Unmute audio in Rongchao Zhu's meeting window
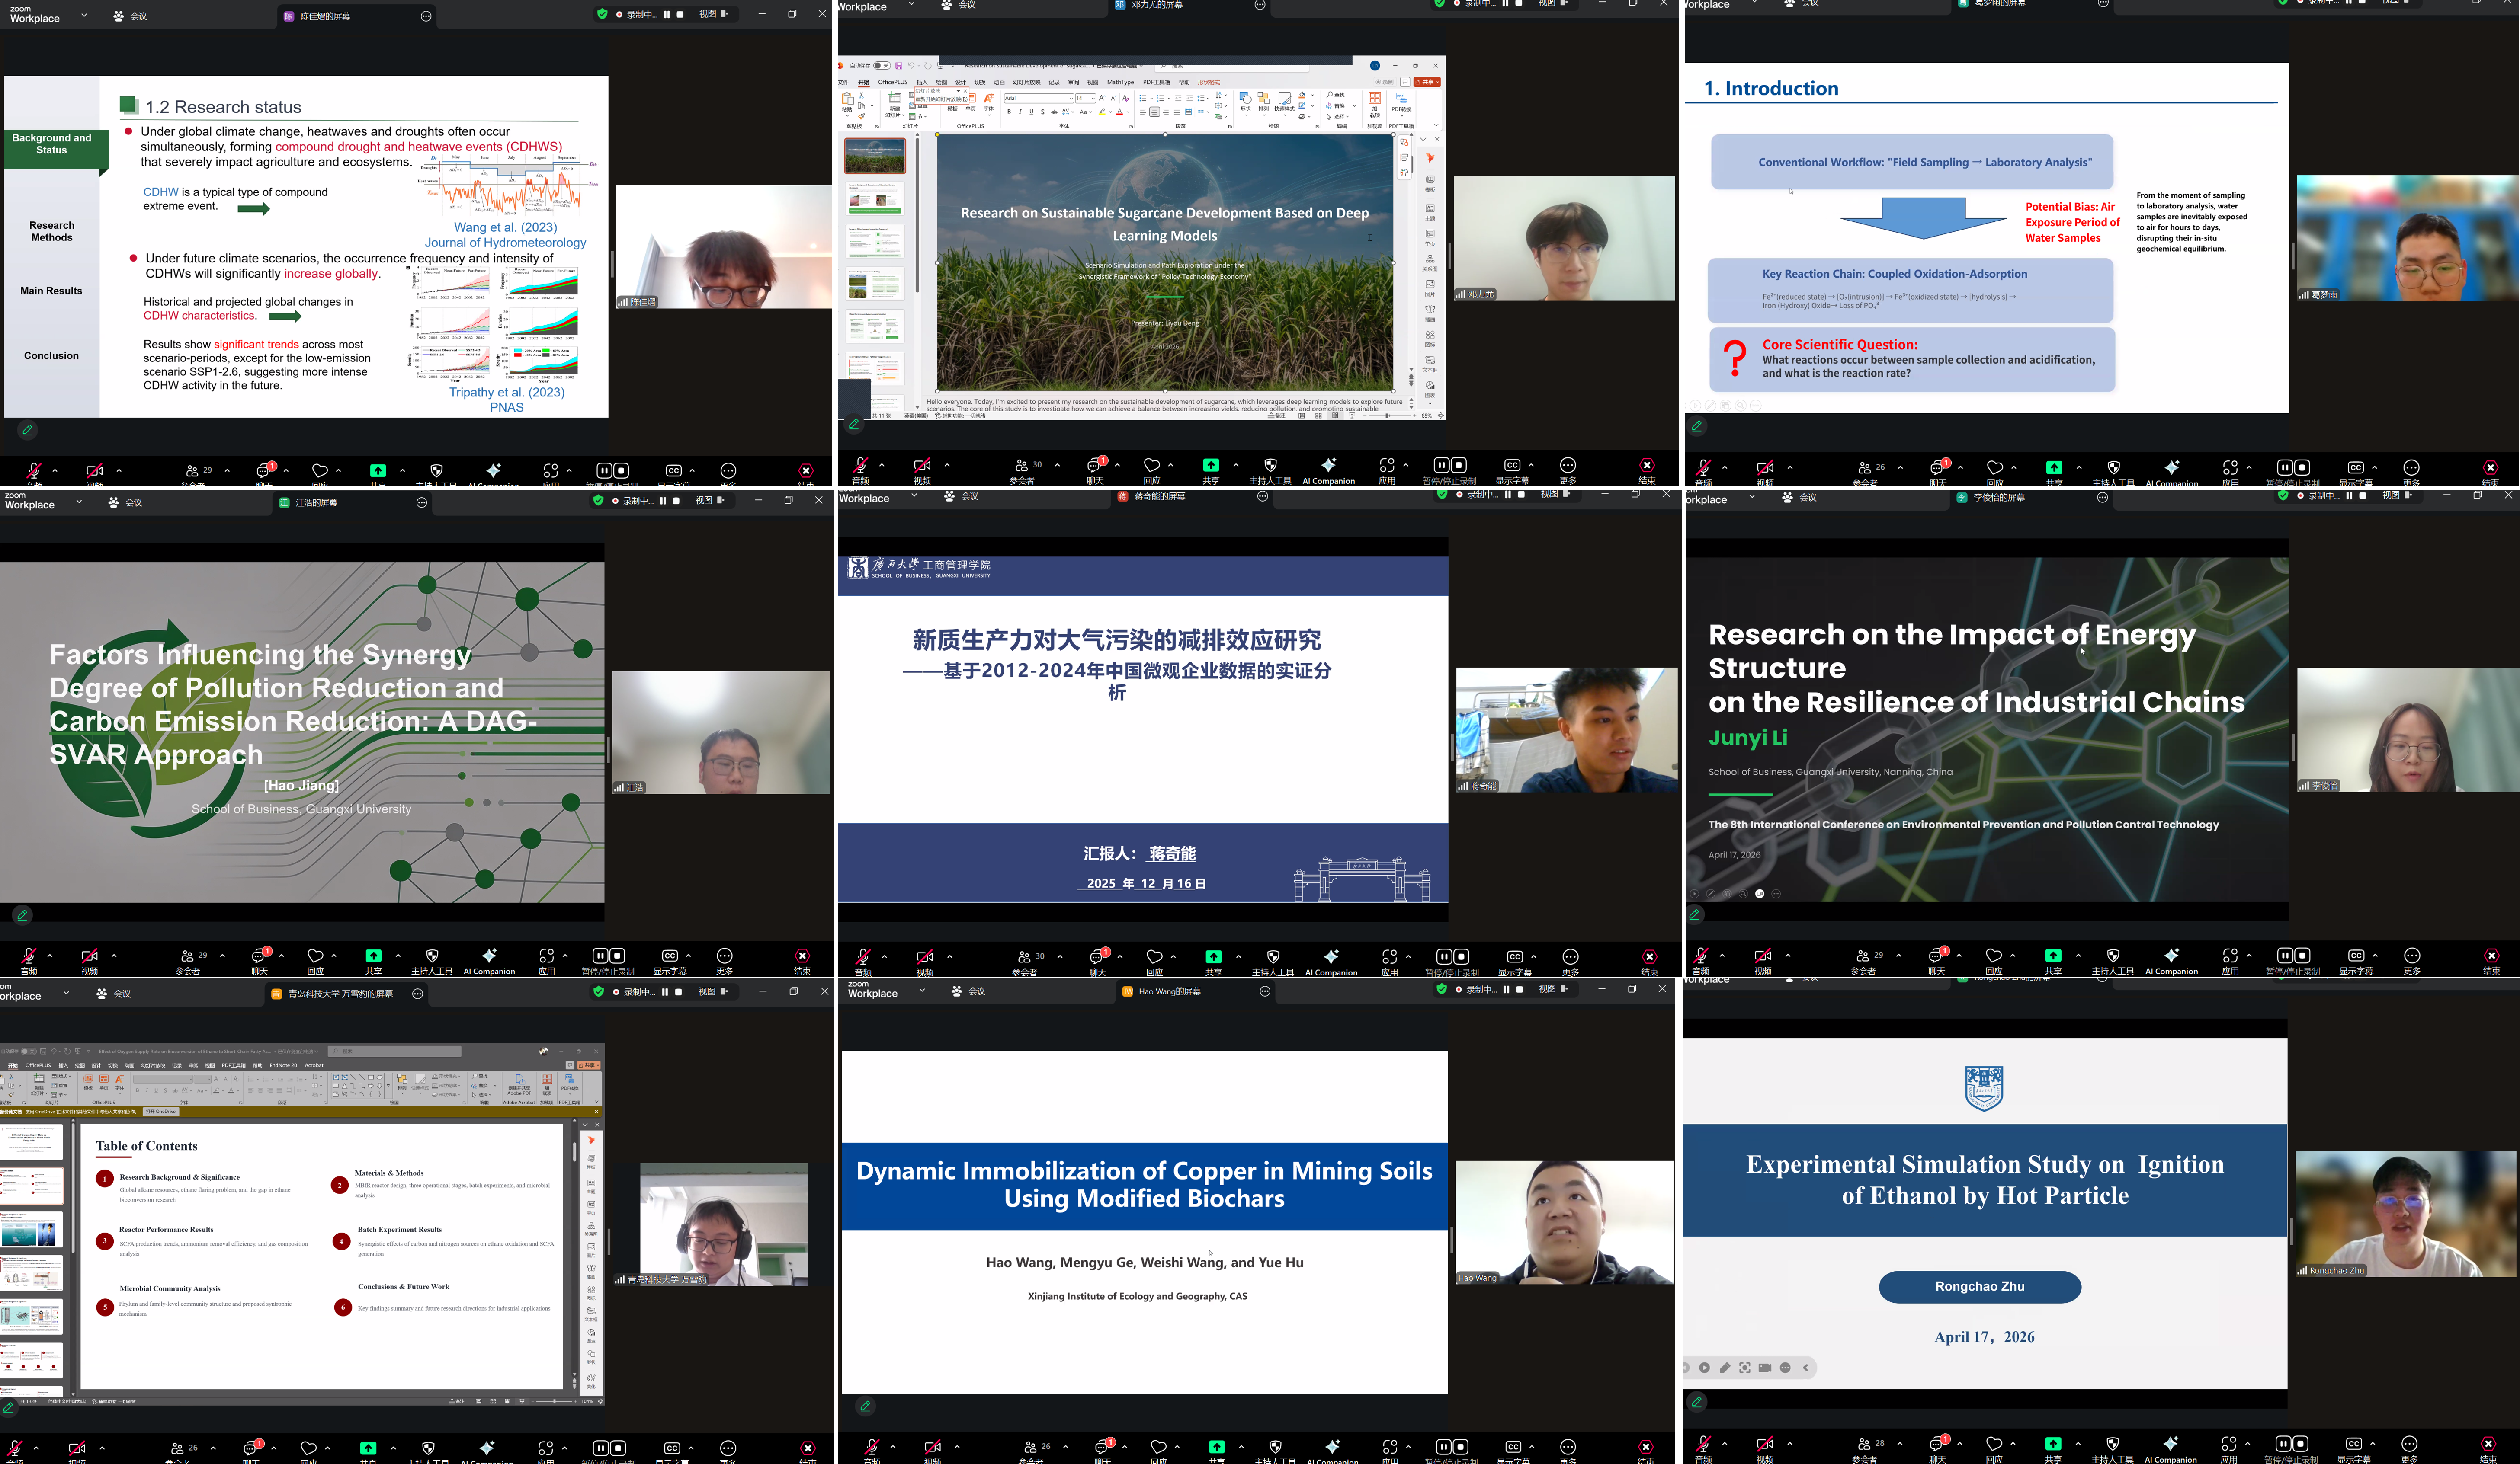This screenshot has width=2520, height=1464. pyautogui.click(x=1703, y=1445)
